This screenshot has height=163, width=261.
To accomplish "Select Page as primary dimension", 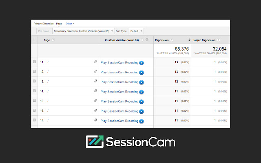I will (59, 24).
